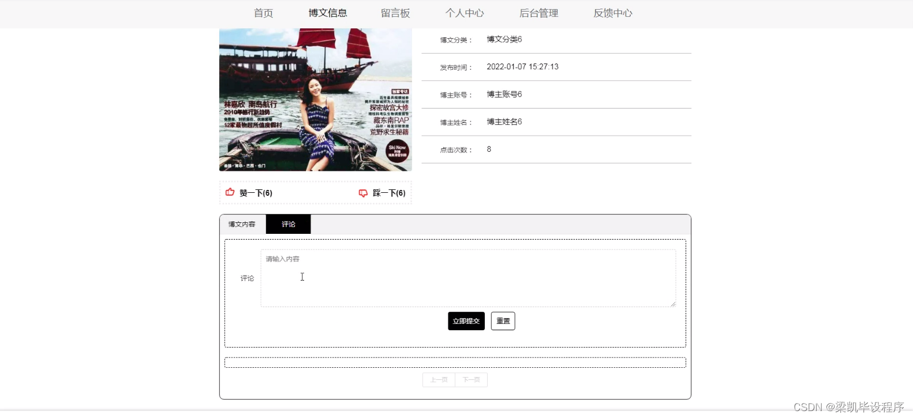Click the thumbs-down dislike icon
The height and width of the screenshot is (418, 913).
[x=363, y=193]
